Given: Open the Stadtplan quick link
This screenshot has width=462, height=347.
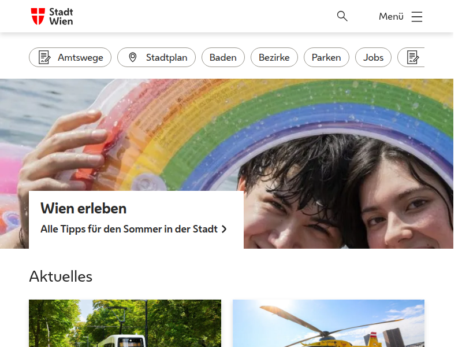Looking at the screenshot, I should click(157, 57).
